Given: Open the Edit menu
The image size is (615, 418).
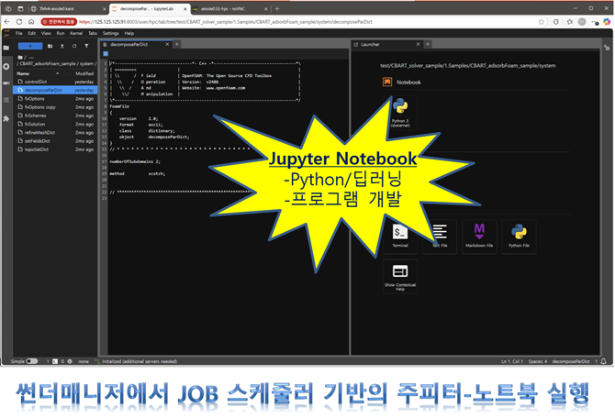Looking at the screenshot, I should pyautogui.click(x=32, y=33).
